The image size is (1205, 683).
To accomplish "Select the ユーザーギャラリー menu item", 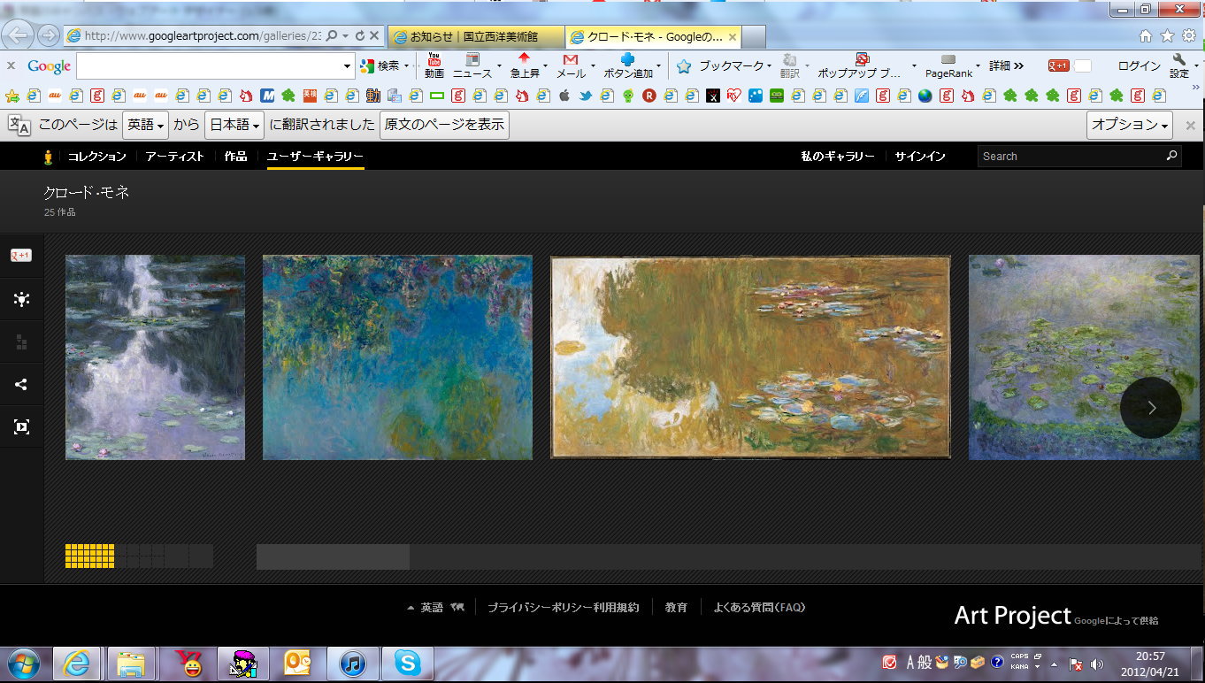I will pos(316,157).
